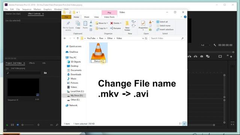The image size is (240, 135).
Task: Go back with the Back arrow in Explorer
Action: 65,38
